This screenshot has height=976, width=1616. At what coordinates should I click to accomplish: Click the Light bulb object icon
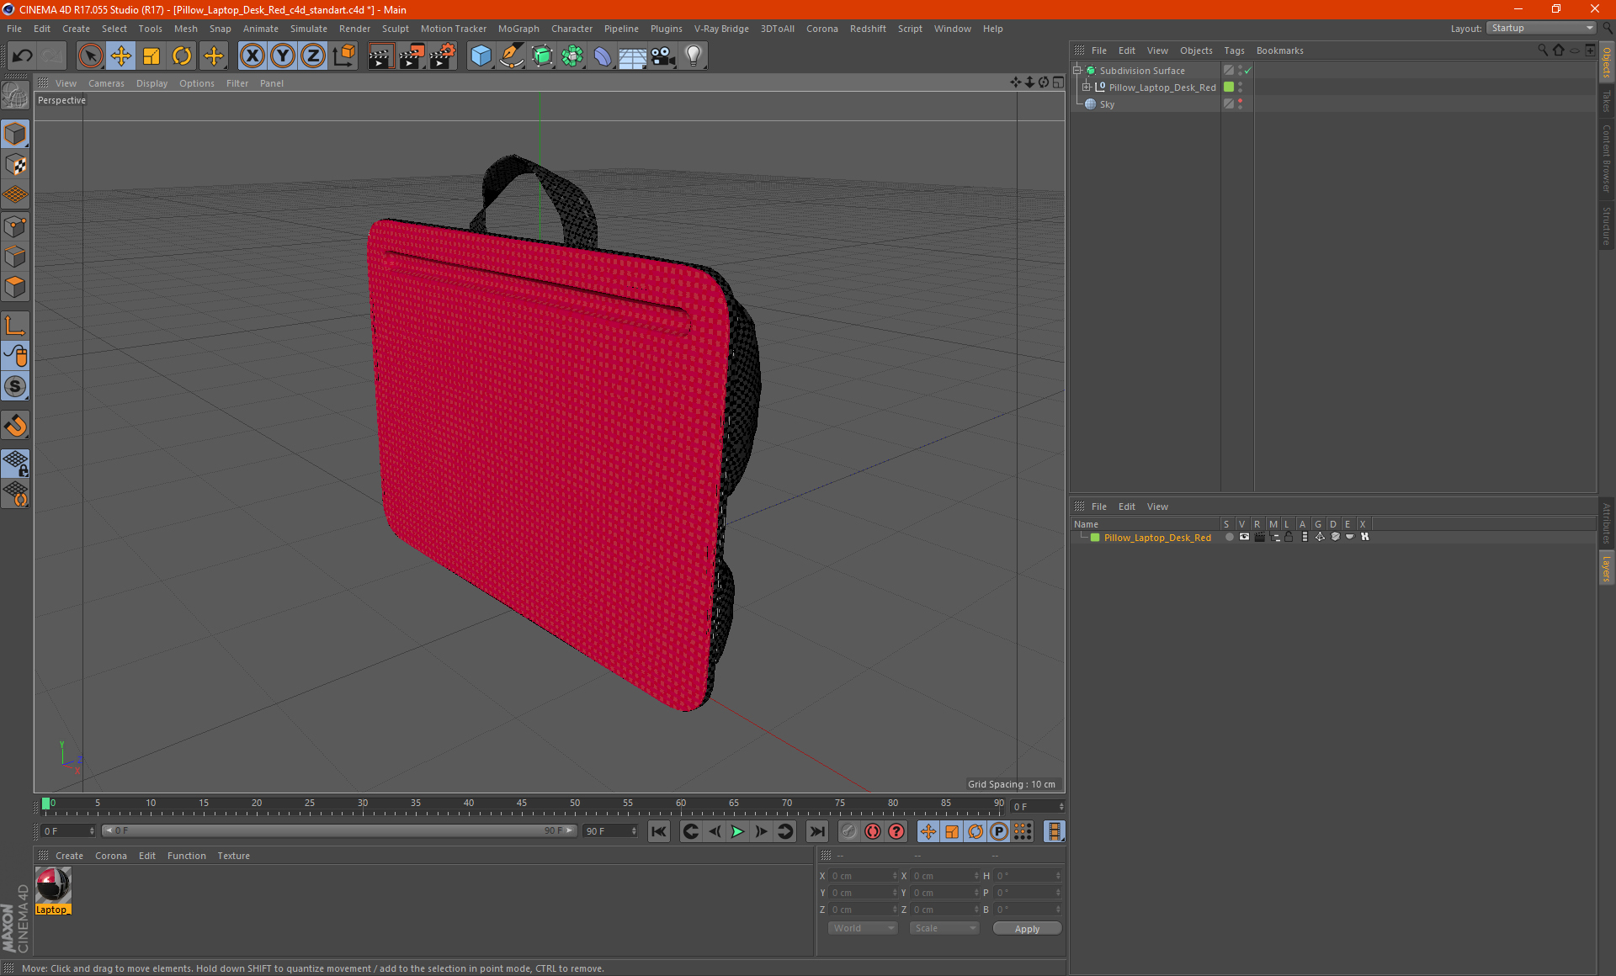pos(693,56)
